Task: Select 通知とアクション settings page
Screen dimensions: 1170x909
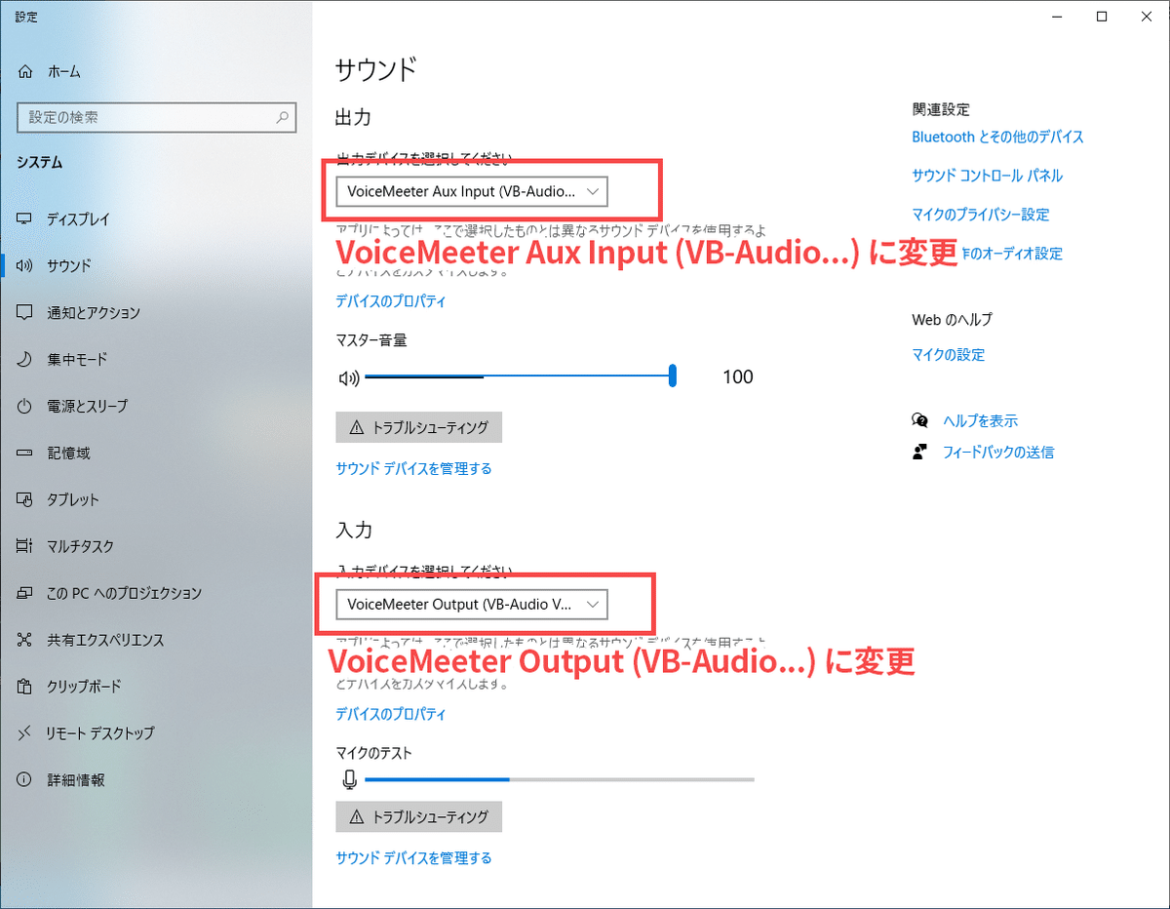Action: [94, 312]
